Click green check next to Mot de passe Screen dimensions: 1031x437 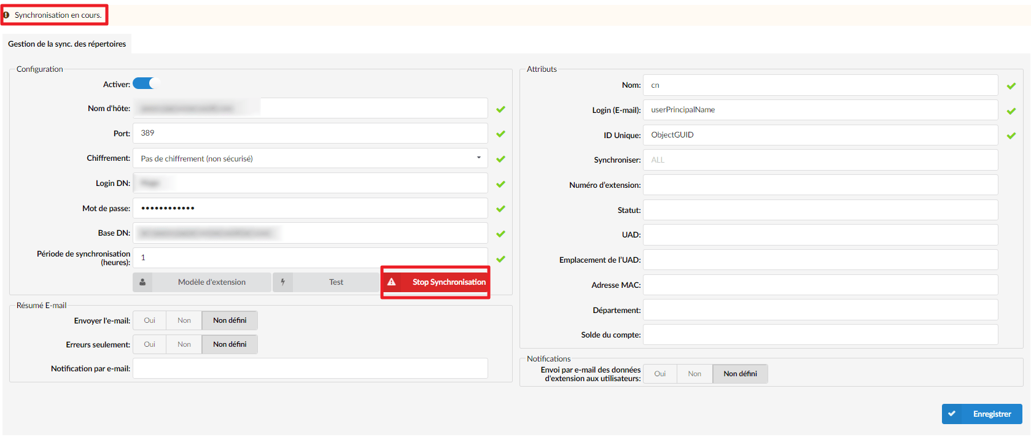pyautogui.click(x=501, y=209)
